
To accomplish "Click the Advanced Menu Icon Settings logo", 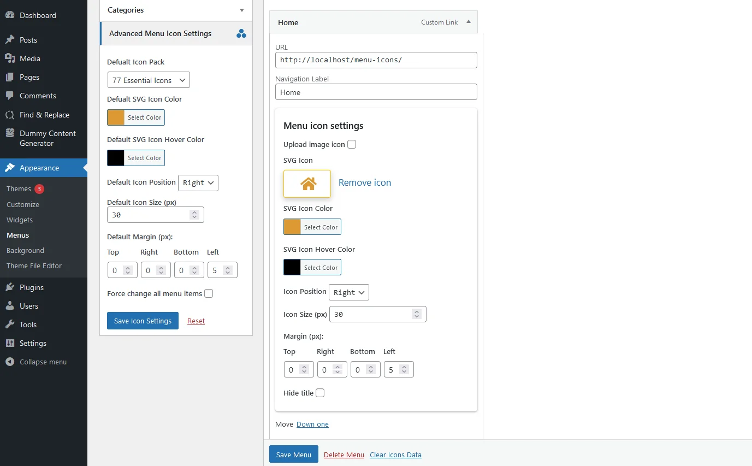I will coord(241,33).
